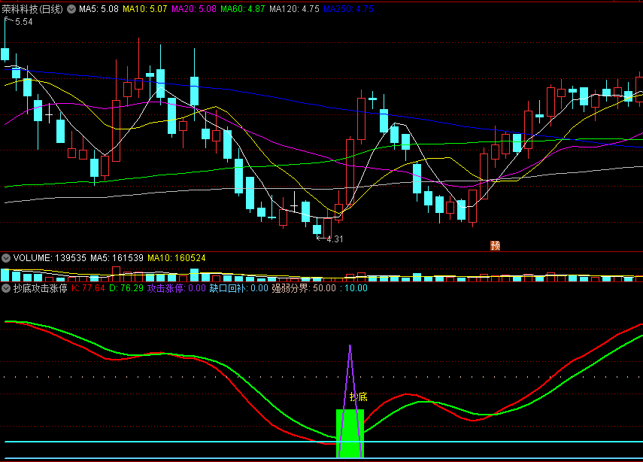
Task: Expand the main chart indicator dropdown arrow
Action: [x=71, y=8]
